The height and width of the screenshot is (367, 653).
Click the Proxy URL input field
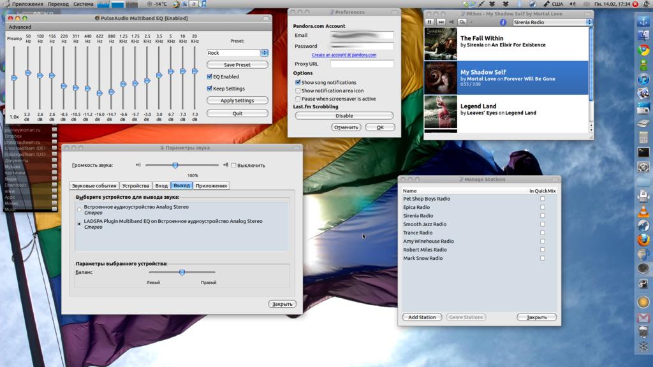362,64
